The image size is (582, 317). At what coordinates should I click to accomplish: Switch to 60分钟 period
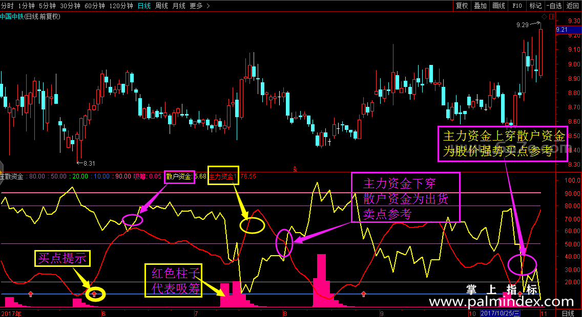[95, 6]
